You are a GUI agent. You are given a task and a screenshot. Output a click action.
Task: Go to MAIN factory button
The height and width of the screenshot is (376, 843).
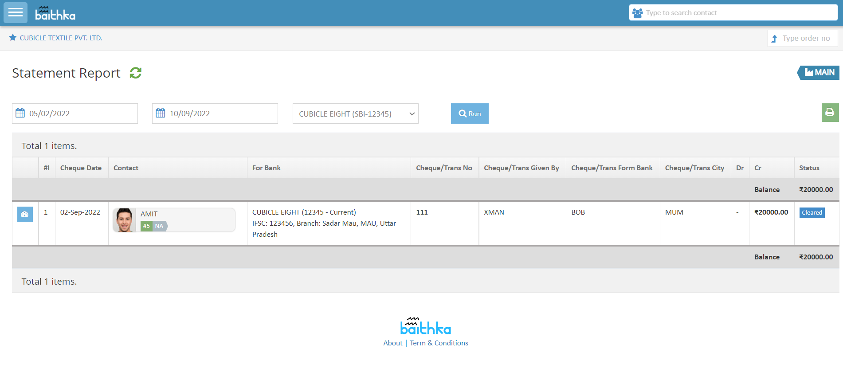(x=819, y=73)
